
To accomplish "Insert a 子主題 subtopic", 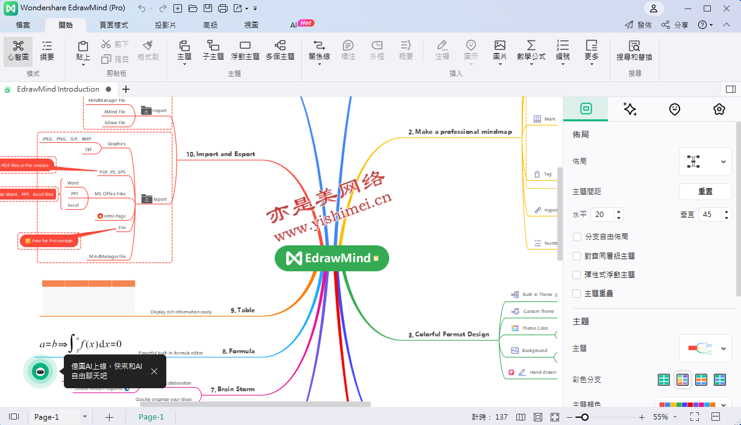I will (213, 51).
